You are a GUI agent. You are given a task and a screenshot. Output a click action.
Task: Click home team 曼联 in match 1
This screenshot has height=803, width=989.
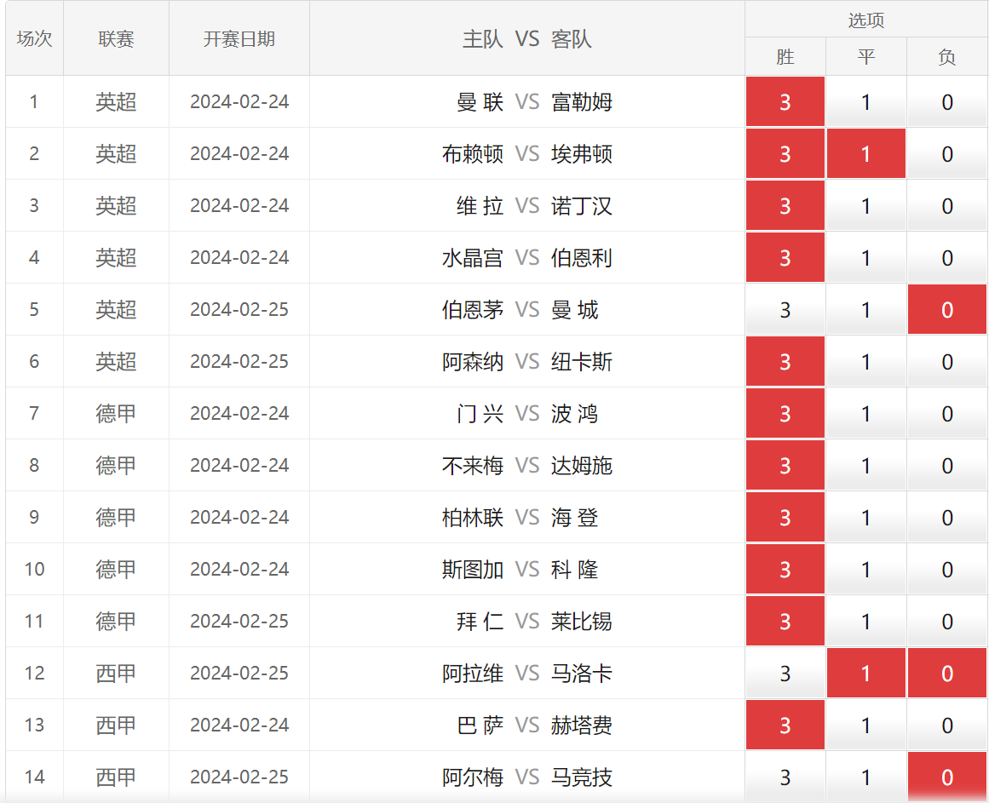[480, 101]
